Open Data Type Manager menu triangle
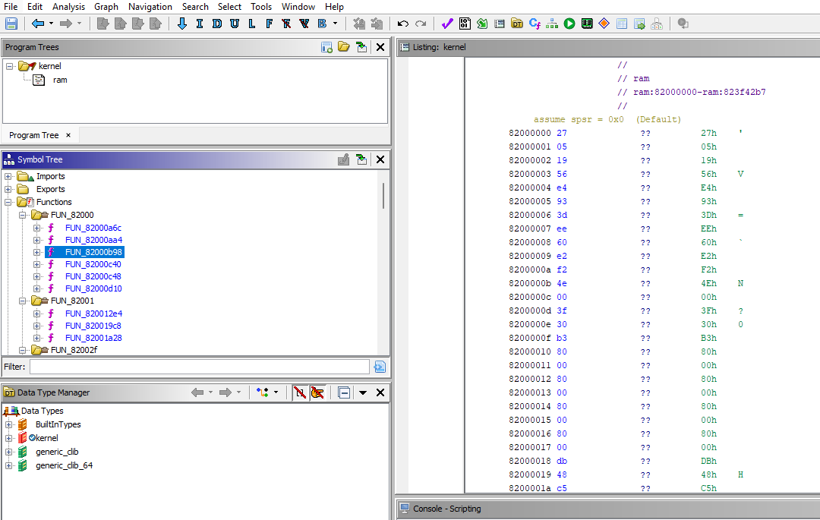 point(362,392)
